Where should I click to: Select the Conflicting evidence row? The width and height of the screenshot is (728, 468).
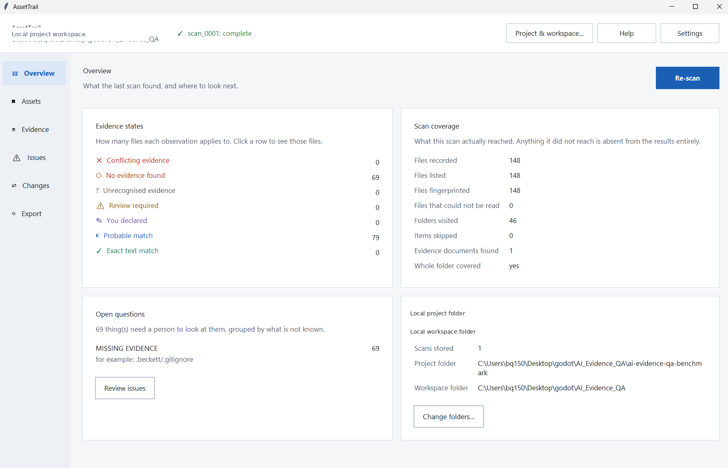pos(238,161)
